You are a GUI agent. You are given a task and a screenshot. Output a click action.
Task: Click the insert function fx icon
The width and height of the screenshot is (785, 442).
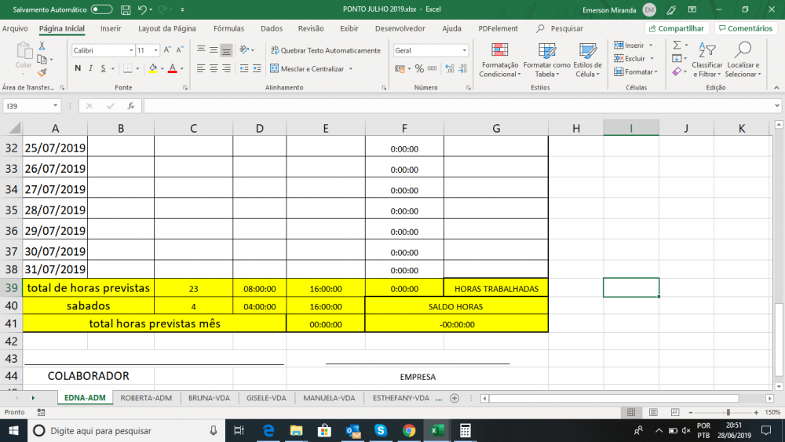tap(130, 106)
